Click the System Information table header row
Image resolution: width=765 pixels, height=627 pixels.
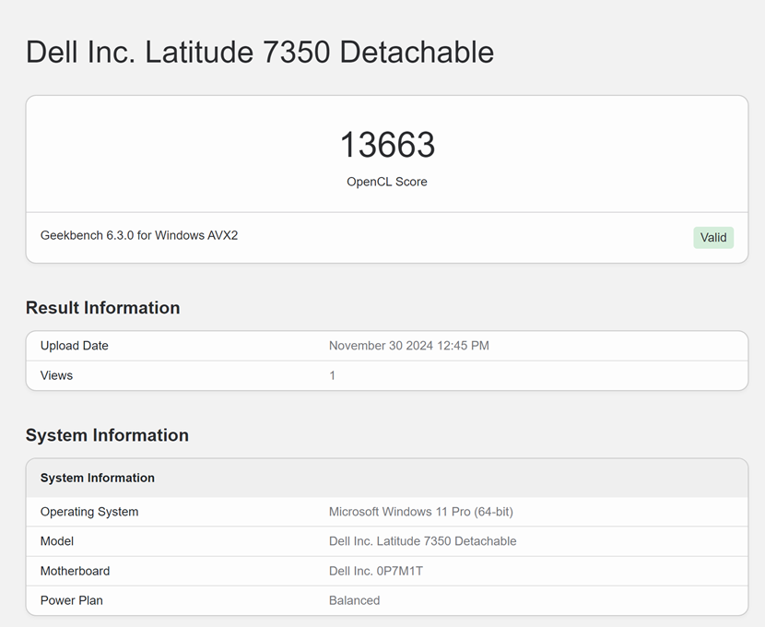(x=98, y=478)
